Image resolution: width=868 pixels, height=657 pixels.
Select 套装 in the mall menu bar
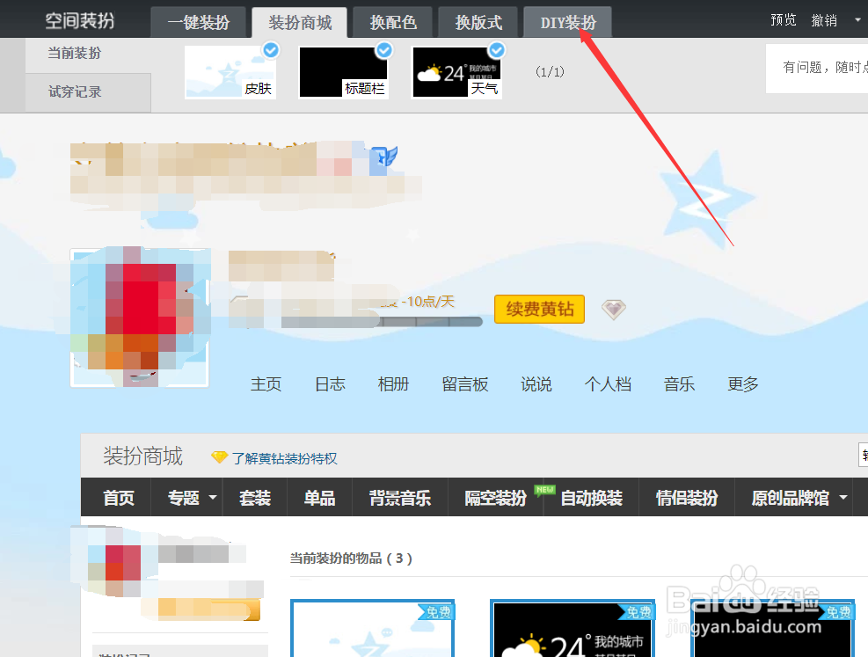coord(255,498)
